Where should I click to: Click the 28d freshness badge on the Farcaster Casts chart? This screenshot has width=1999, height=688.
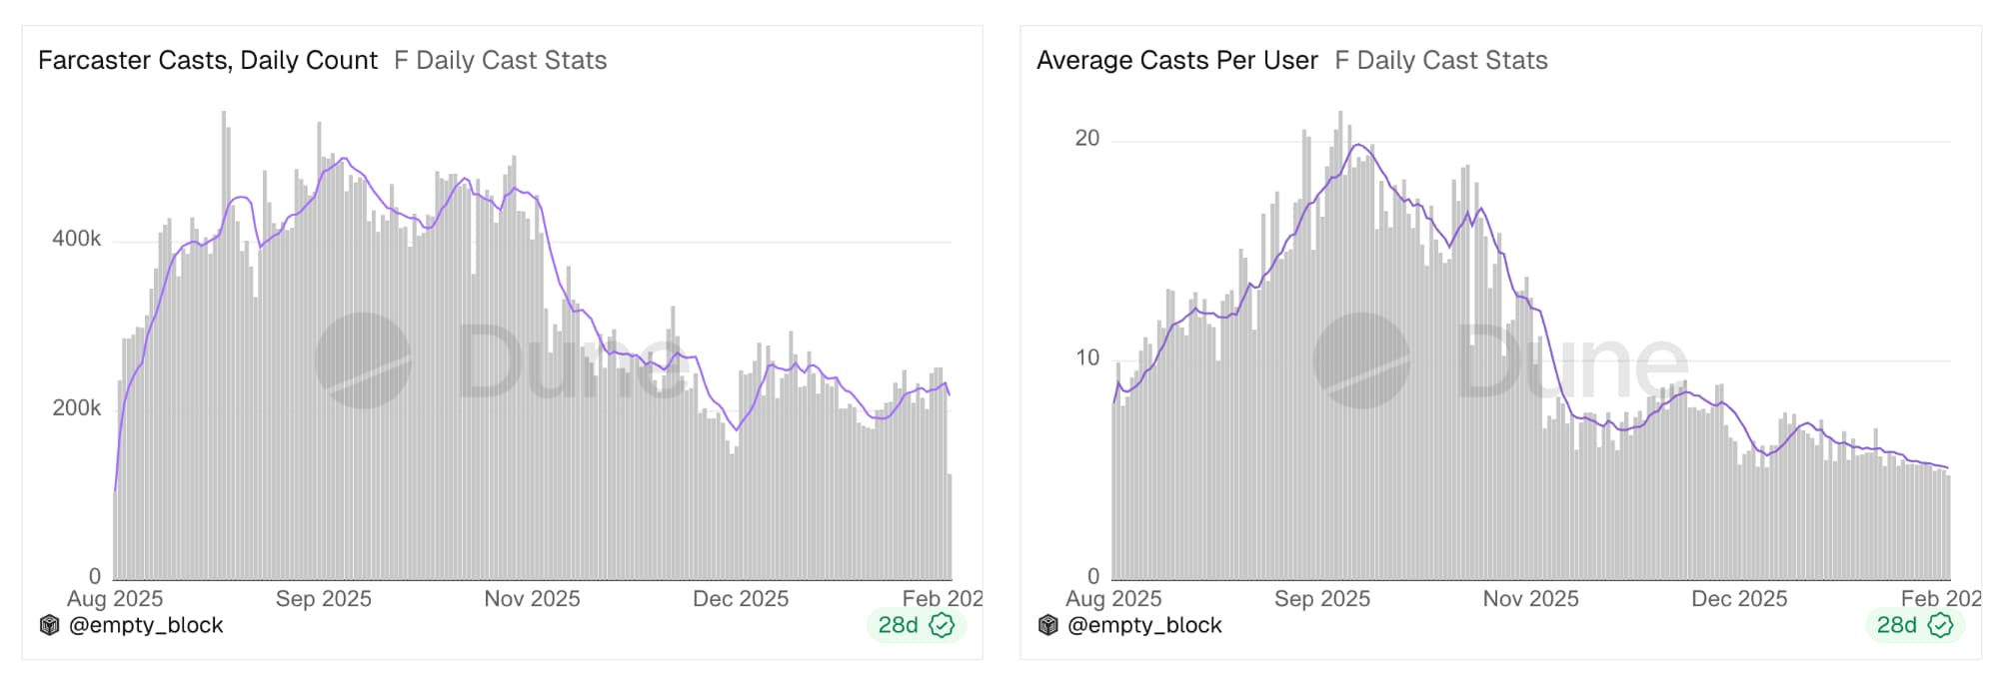coord(898,625)
